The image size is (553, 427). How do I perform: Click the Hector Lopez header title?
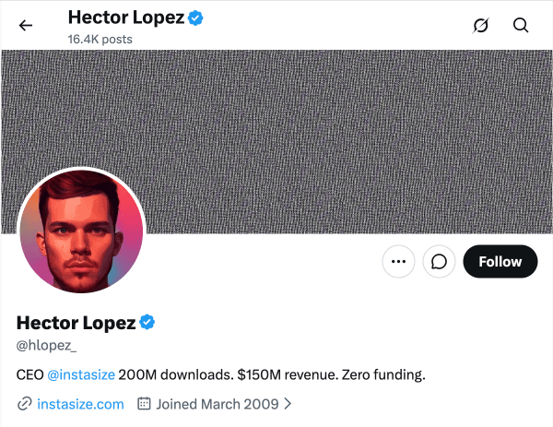point(126,18)
